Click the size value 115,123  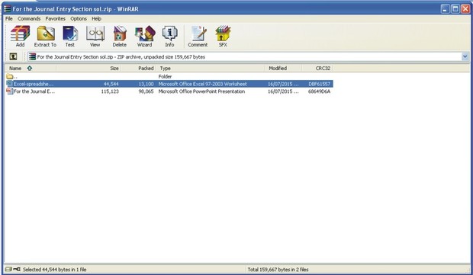[110, 91]
